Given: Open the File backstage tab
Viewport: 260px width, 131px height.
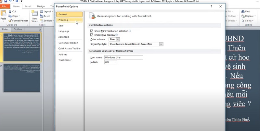Looking at the screenshot, I should coord(6,6).
